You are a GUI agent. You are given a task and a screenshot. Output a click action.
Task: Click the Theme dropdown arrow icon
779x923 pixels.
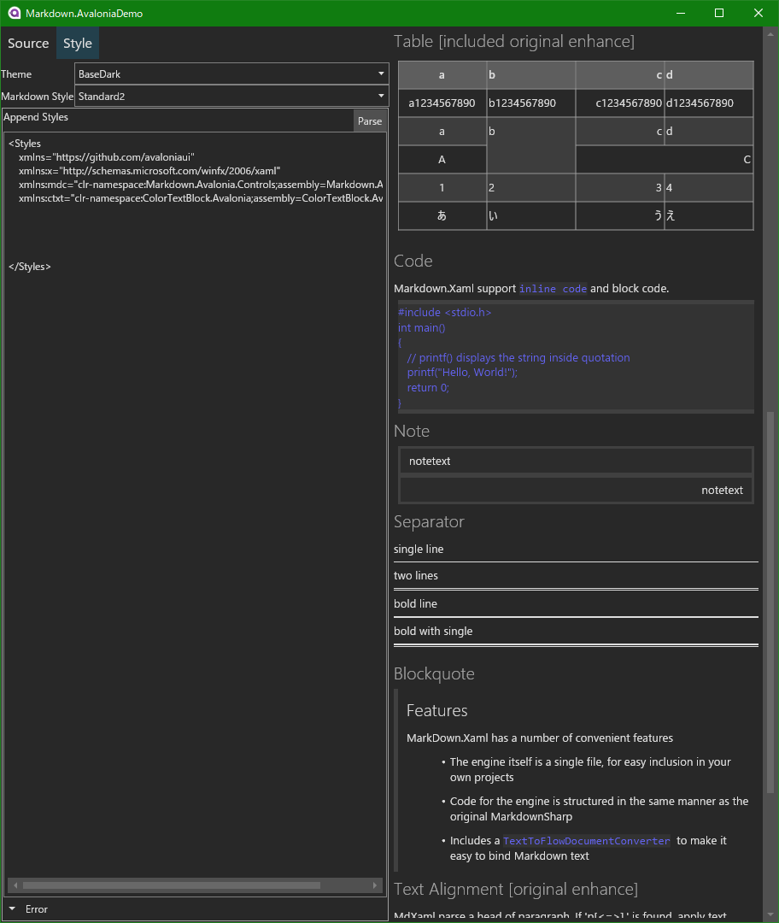380,73
